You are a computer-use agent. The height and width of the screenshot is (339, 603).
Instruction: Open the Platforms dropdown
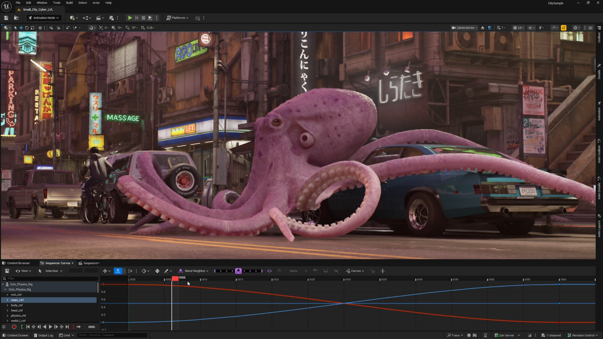[177, 18]
